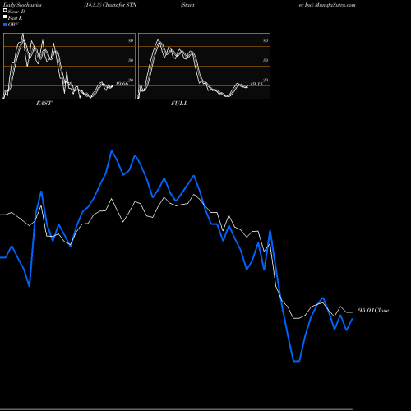Click the 19.66 value in FAST chart
The height and width of the screenshot is (411, 411).
[122, 84]
